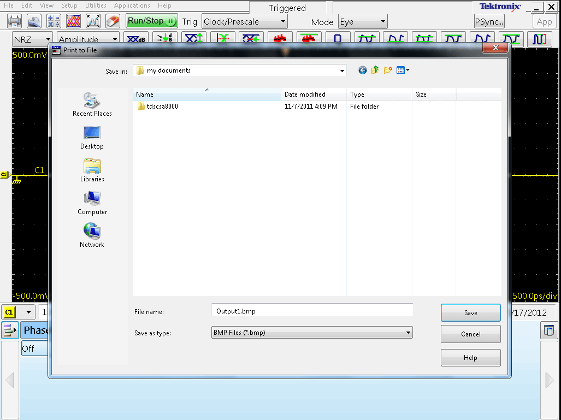Open the Mode Eye dropdown
The image size is (561, 420).
362,22
